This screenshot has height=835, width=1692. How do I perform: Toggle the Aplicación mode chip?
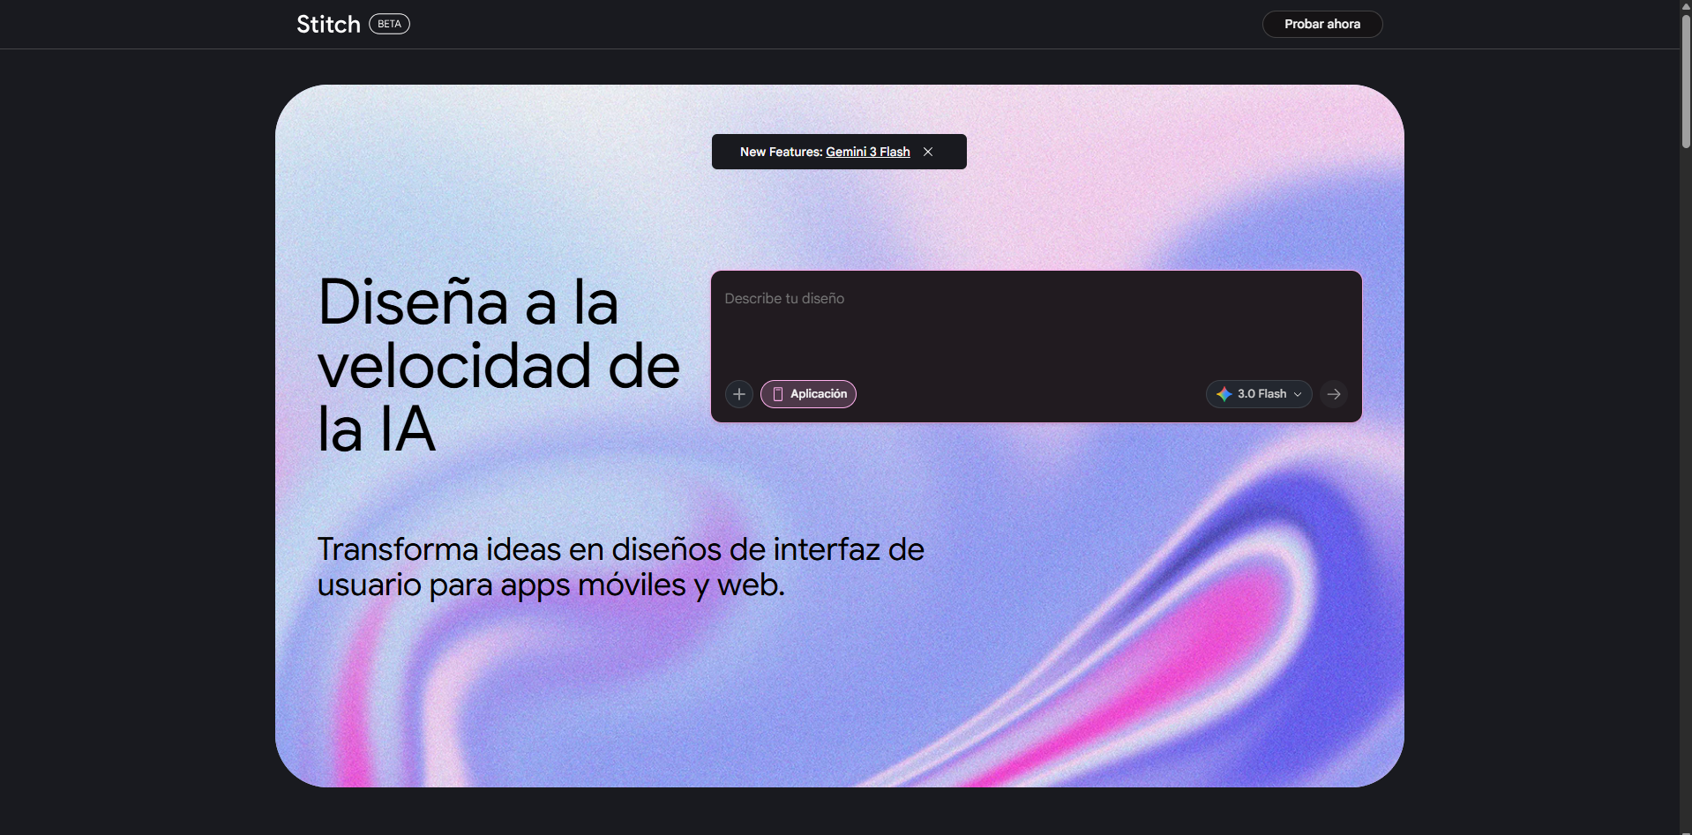[809, 394]
